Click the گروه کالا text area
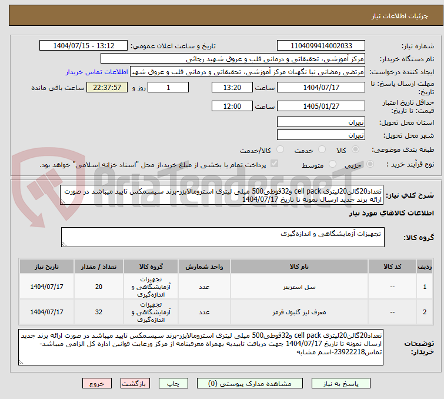The image size is (444, 399). (x=222, y=237)
